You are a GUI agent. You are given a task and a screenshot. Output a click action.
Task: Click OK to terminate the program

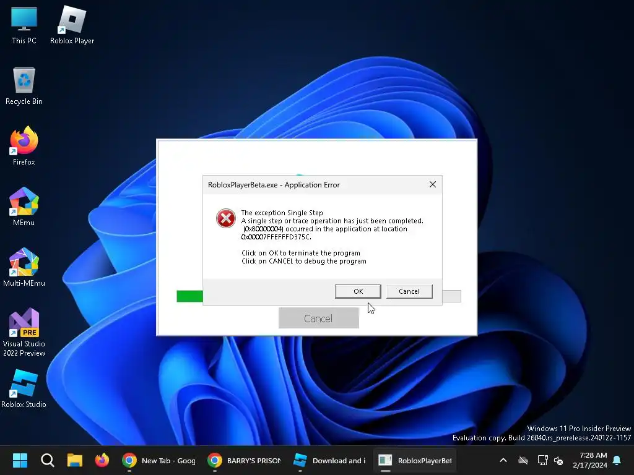[358, 291]
